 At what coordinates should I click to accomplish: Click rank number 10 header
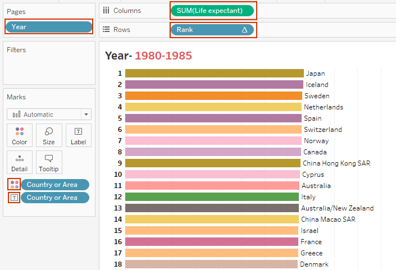coord(118,175)
